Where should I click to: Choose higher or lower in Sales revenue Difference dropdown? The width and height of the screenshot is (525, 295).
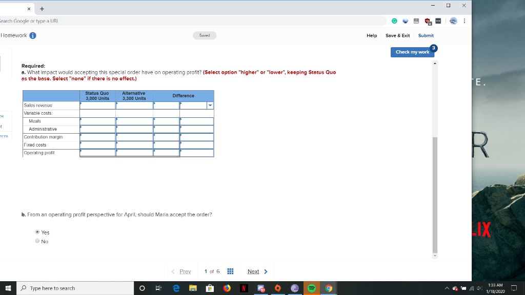coord(210,105)
